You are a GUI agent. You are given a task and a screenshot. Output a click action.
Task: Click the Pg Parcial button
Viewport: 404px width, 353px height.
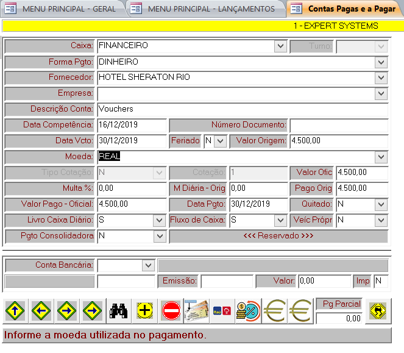coord(341,304)
